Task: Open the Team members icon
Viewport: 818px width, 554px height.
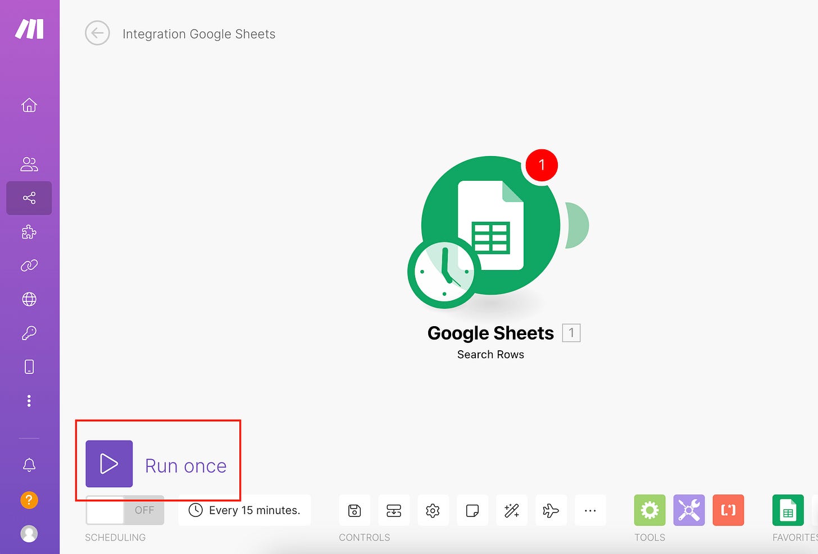Action: point(29,164)
